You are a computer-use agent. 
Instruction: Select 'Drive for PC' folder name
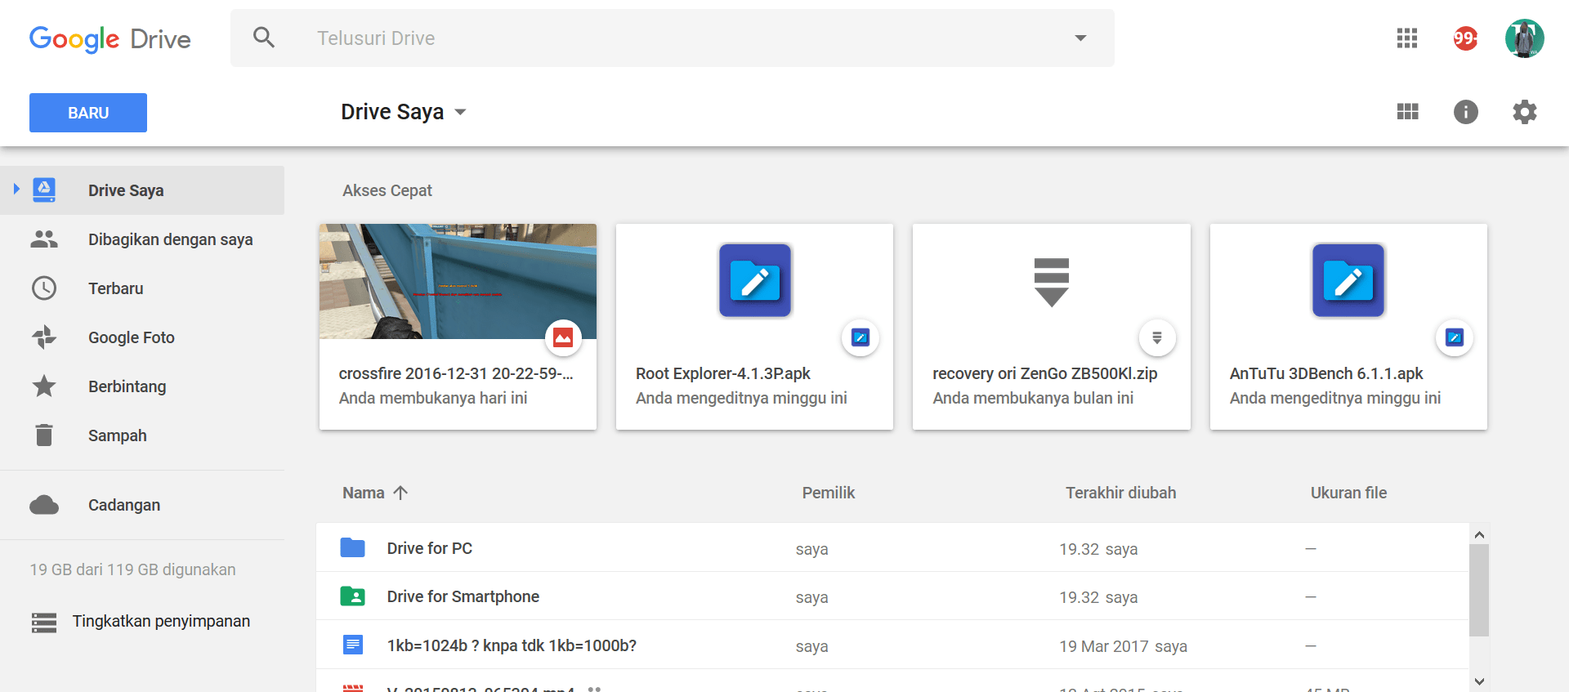[430, 548]
